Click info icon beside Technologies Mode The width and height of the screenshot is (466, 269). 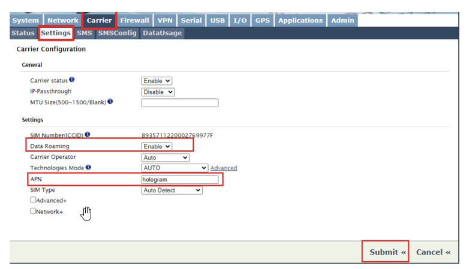click(x=88, y=168)
